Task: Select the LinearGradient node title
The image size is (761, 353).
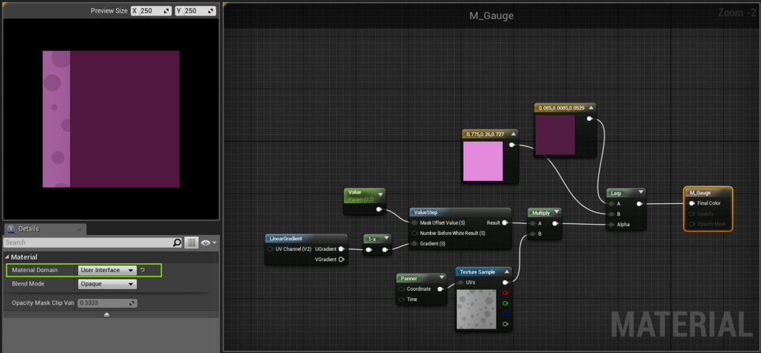Action: [286, 239]
